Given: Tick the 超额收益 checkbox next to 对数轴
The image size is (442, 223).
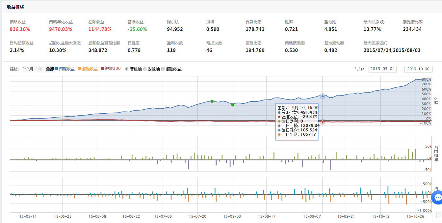Looking at the screenshot, I should pos(163,69).
